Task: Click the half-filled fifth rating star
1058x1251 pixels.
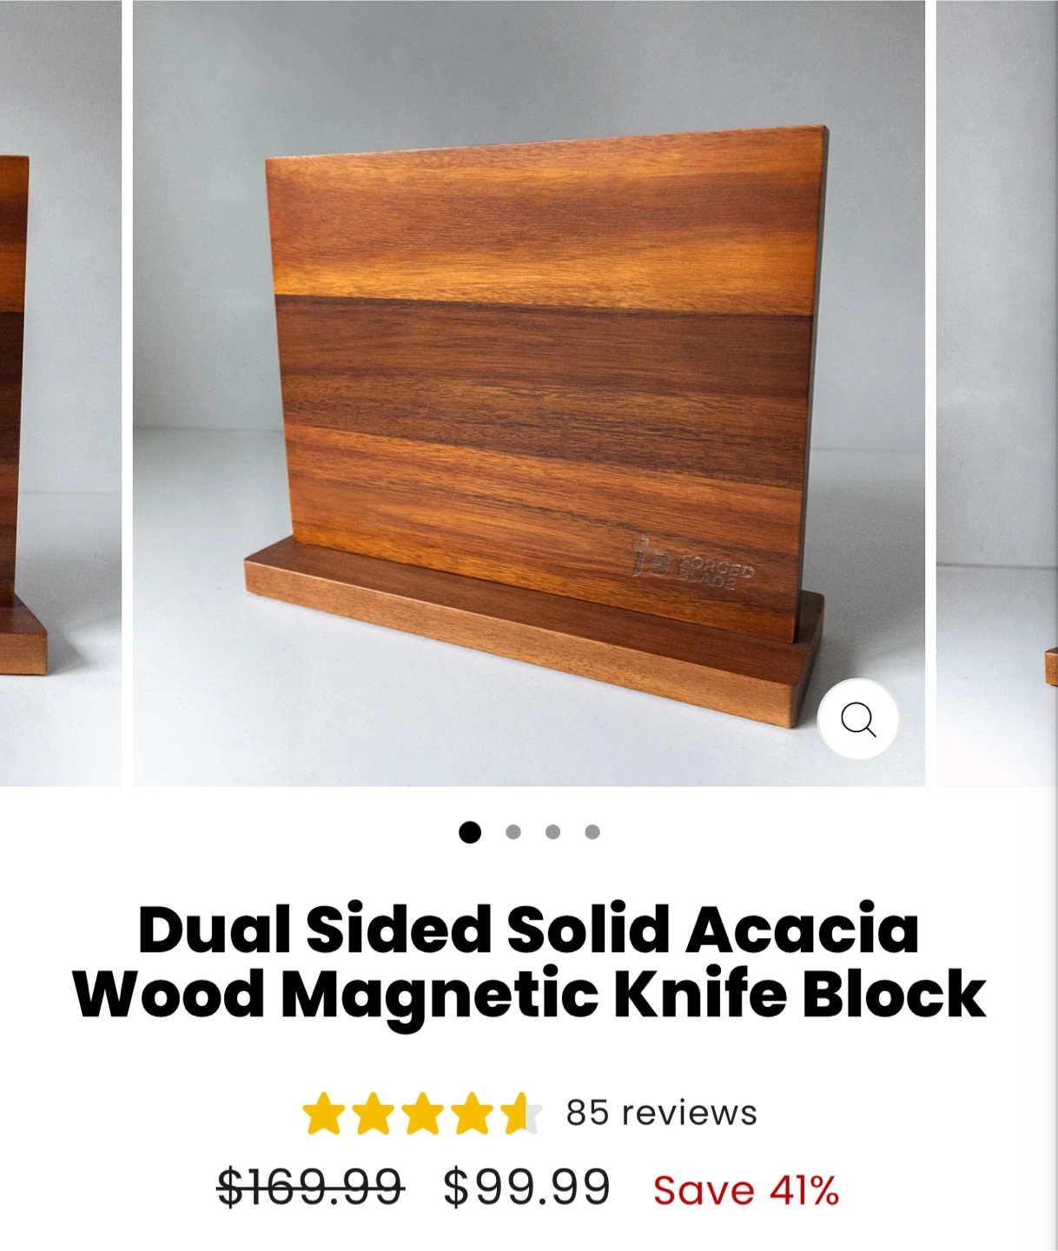Action: click(x=522, y=1114)
